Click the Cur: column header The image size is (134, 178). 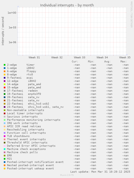pos(75,62)
